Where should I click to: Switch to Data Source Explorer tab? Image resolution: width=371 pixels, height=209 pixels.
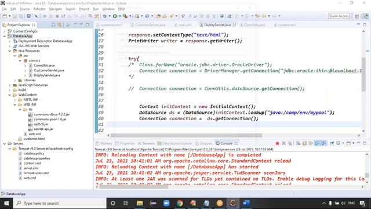pyautogui.click(x=174, y=143)
